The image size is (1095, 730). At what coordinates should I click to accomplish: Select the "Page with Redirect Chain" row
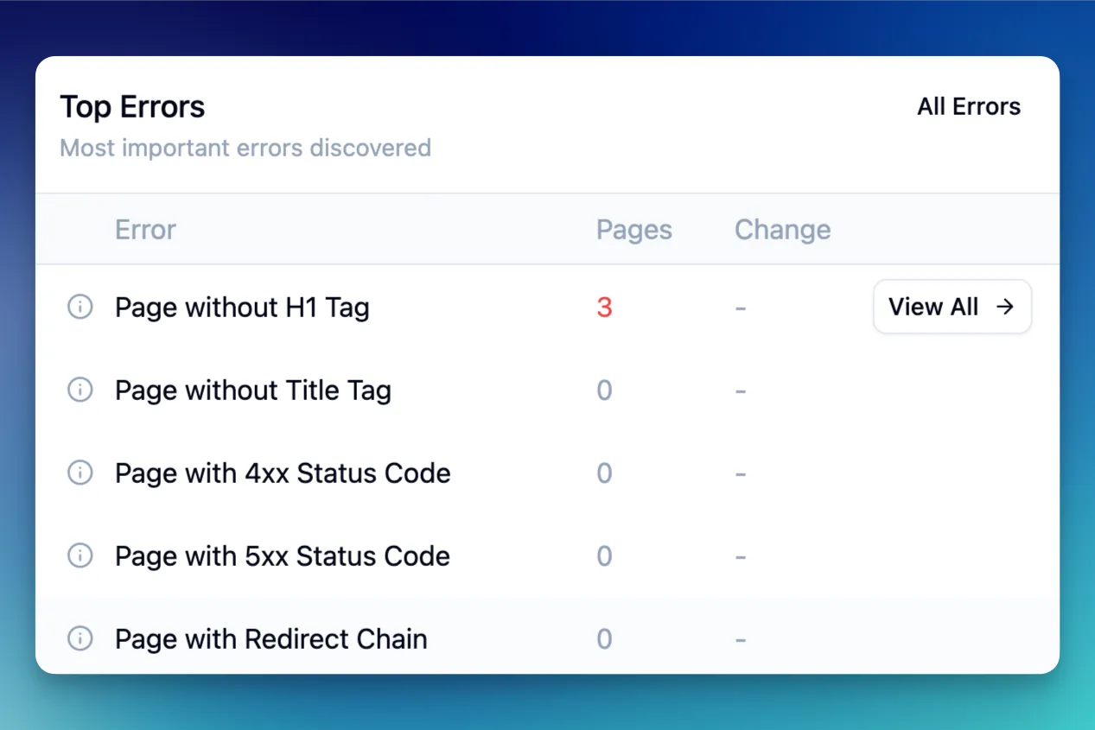(x=271, y=638)
